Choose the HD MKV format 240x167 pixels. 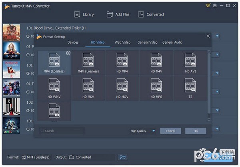tap(88, 88)
